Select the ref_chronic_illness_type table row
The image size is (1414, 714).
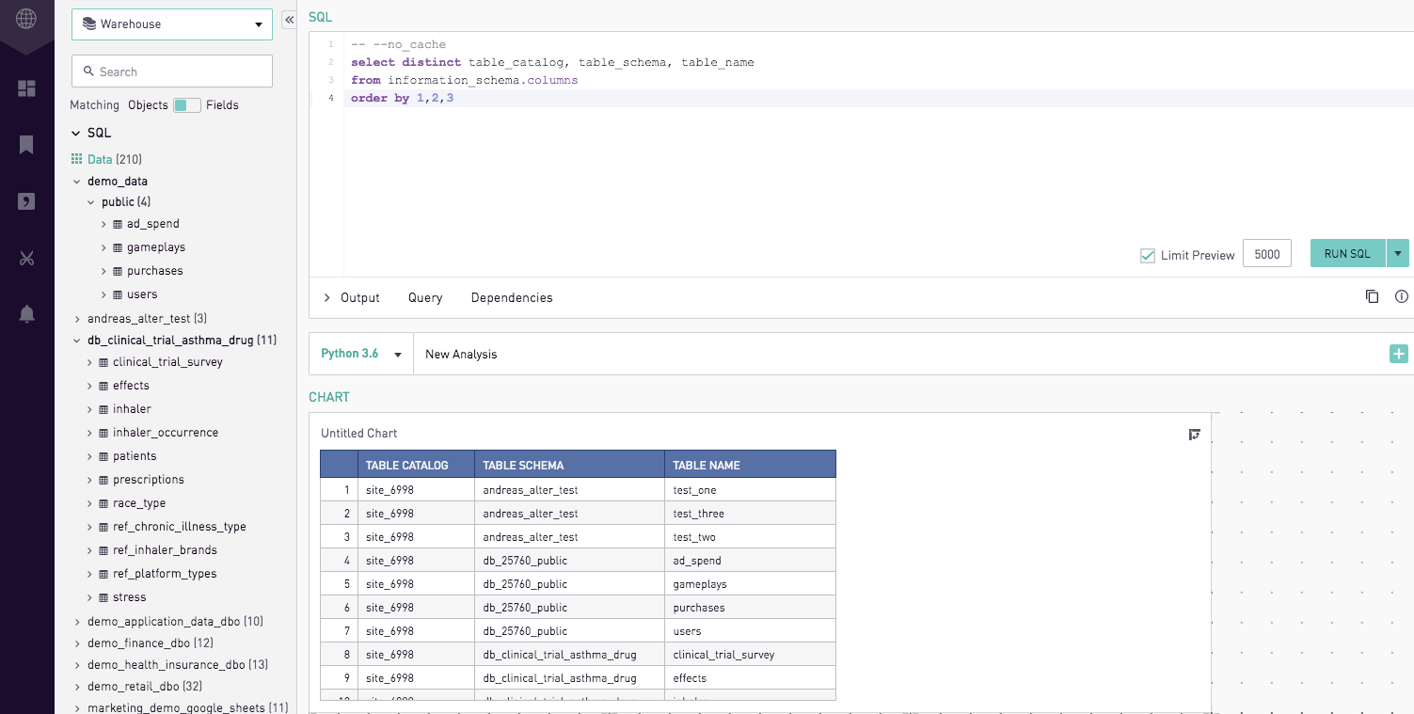click(x=180, y=527)
